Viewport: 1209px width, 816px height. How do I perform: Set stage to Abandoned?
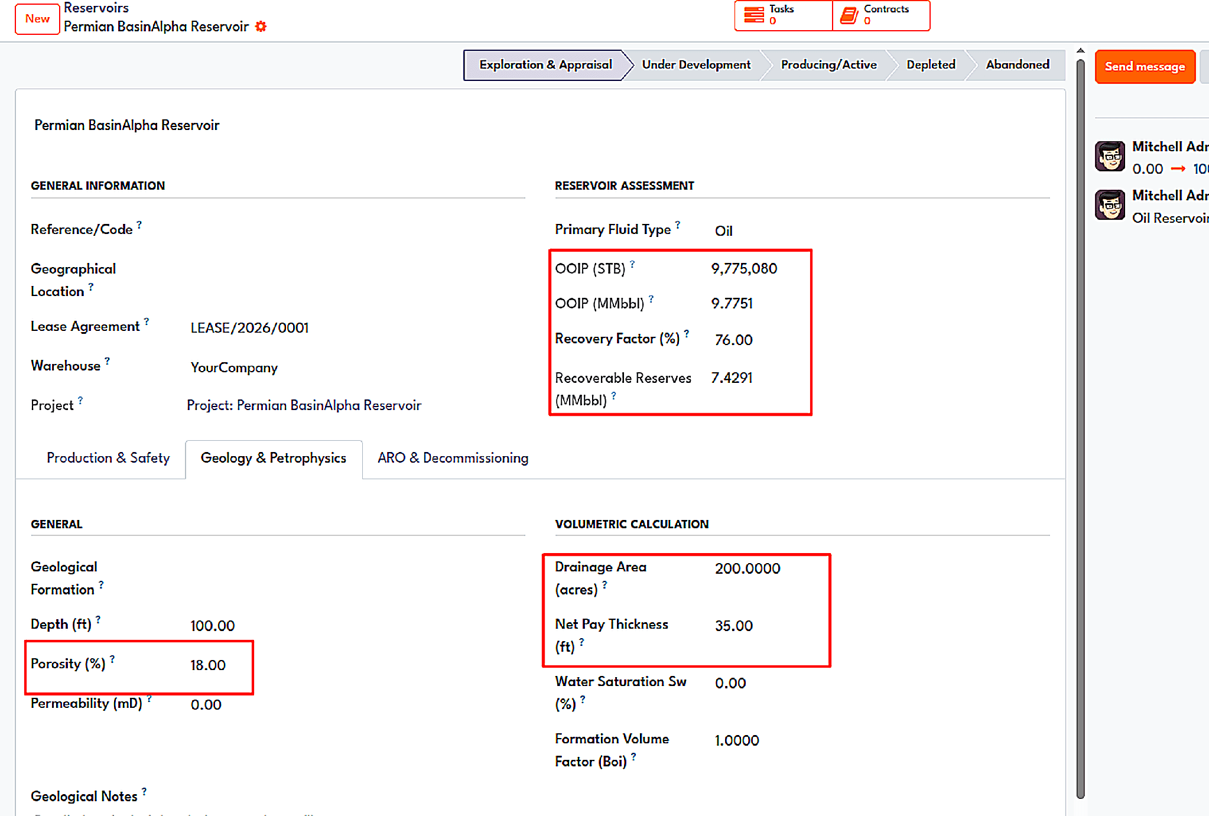1018,65
